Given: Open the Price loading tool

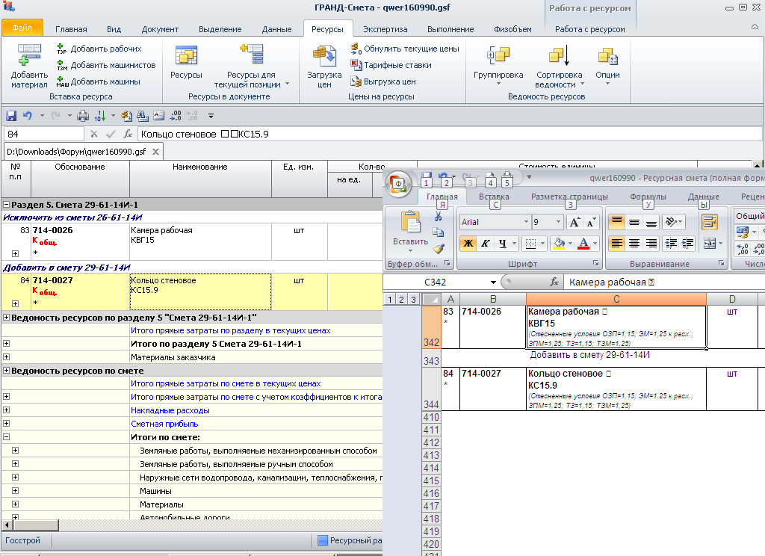Looking at the screenshot, I should [x=324, y=56].
